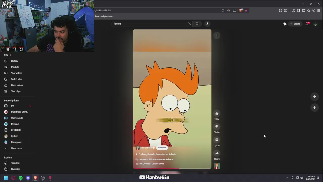The height and width of the screenshot is (182, 323).
Task: Expand the You section chevron
Action: pos(10,55)
